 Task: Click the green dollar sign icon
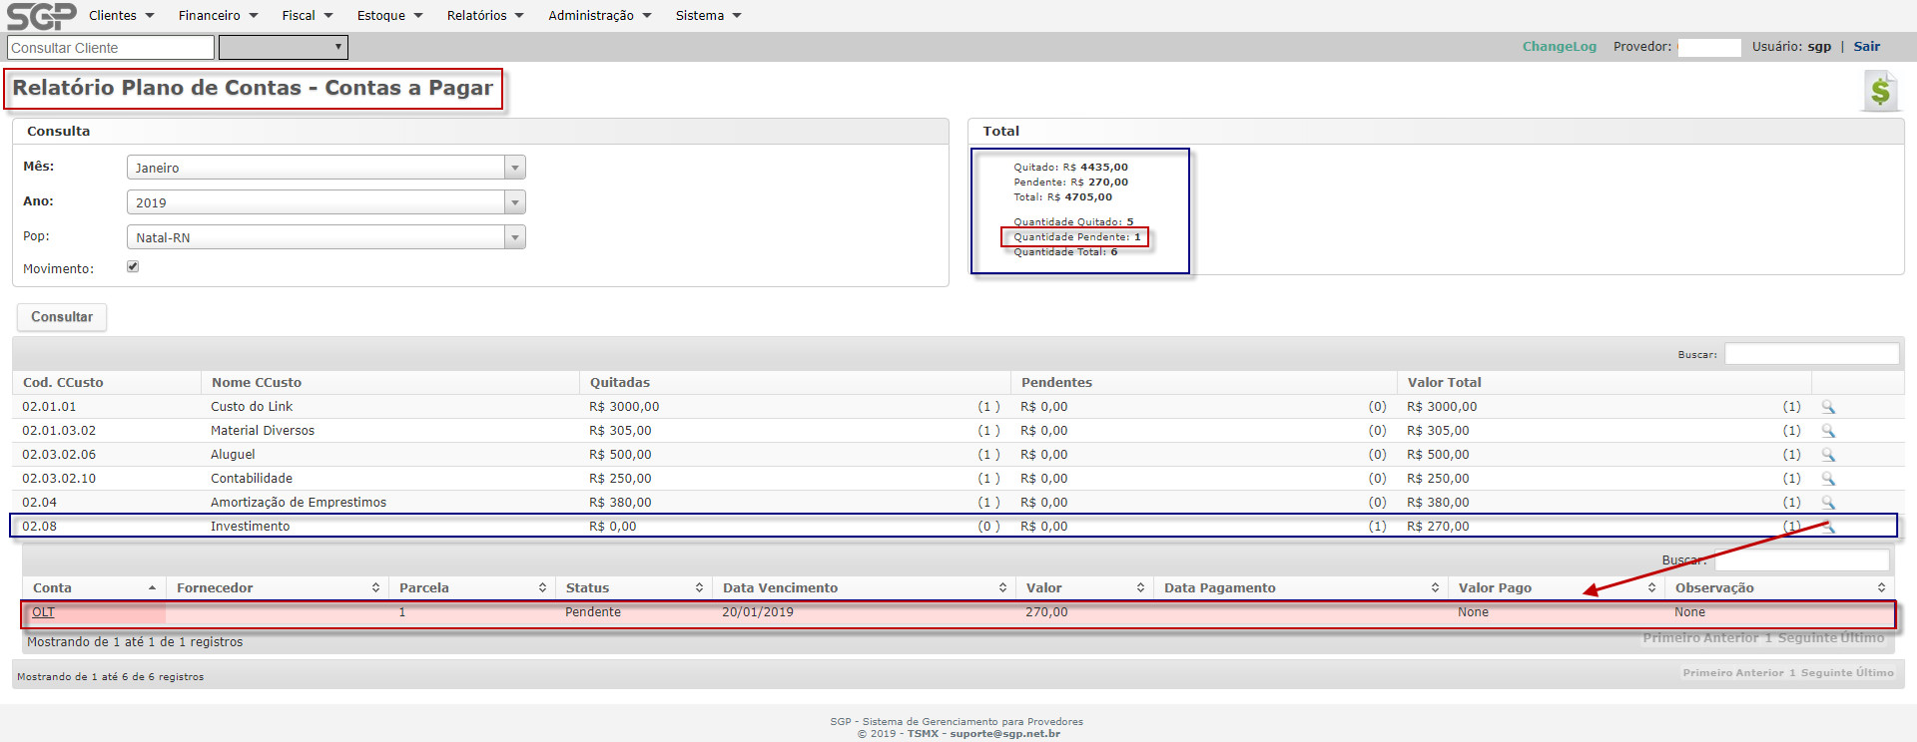tap(1880, 92)
